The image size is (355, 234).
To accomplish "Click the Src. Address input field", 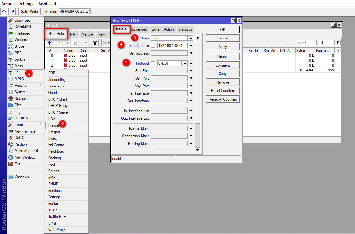I will coord(172,46).
